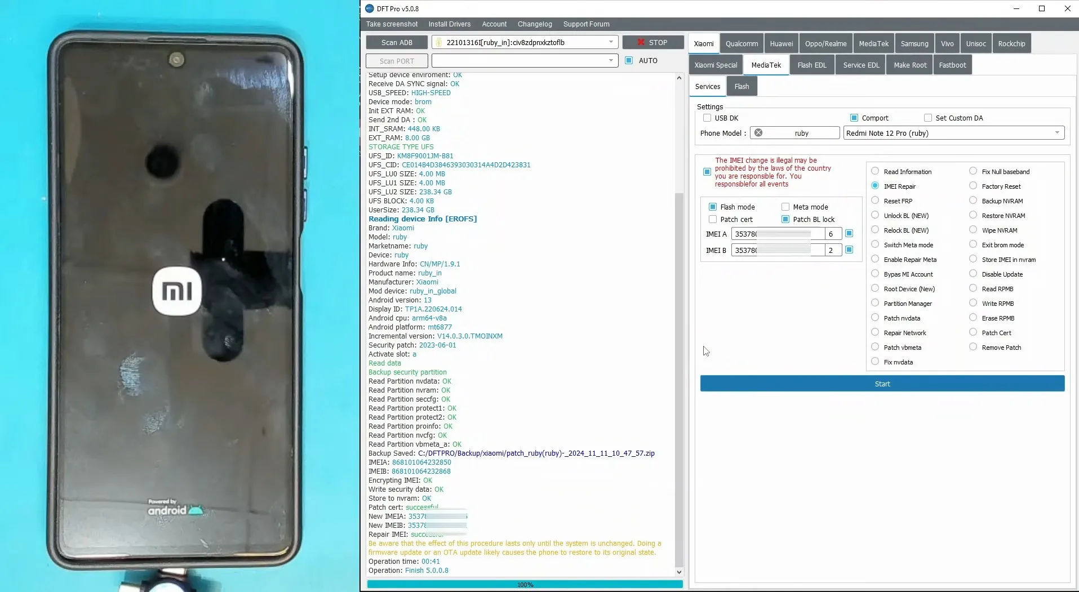Select Read Information radio button
1079x592 pixels.
click(x=875, y=171)
